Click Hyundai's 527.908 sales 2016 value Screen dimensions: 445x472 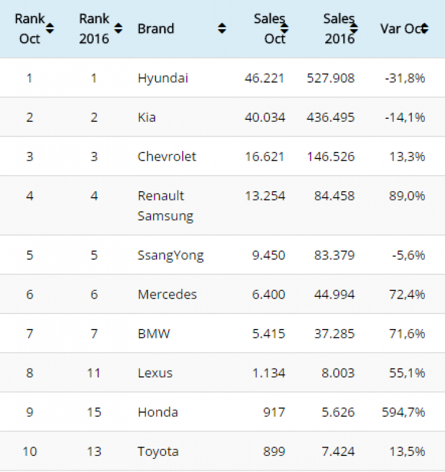point(330,78)
